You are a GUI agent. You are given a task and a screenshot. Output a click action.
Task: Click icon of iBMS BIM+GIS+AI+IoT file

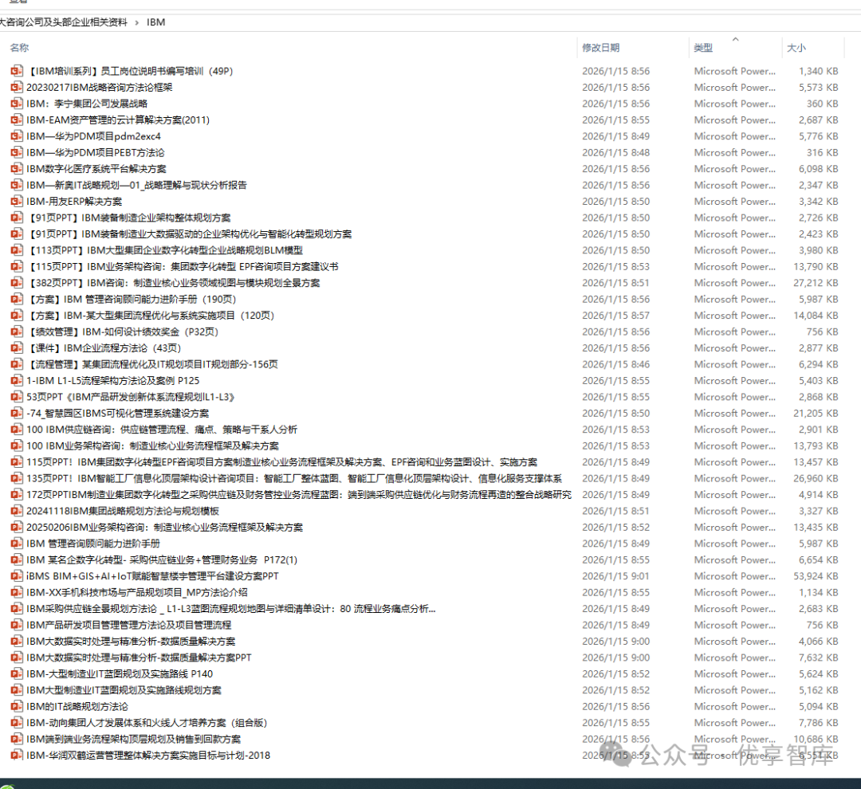pyautogui.click(x=17, y=576)
